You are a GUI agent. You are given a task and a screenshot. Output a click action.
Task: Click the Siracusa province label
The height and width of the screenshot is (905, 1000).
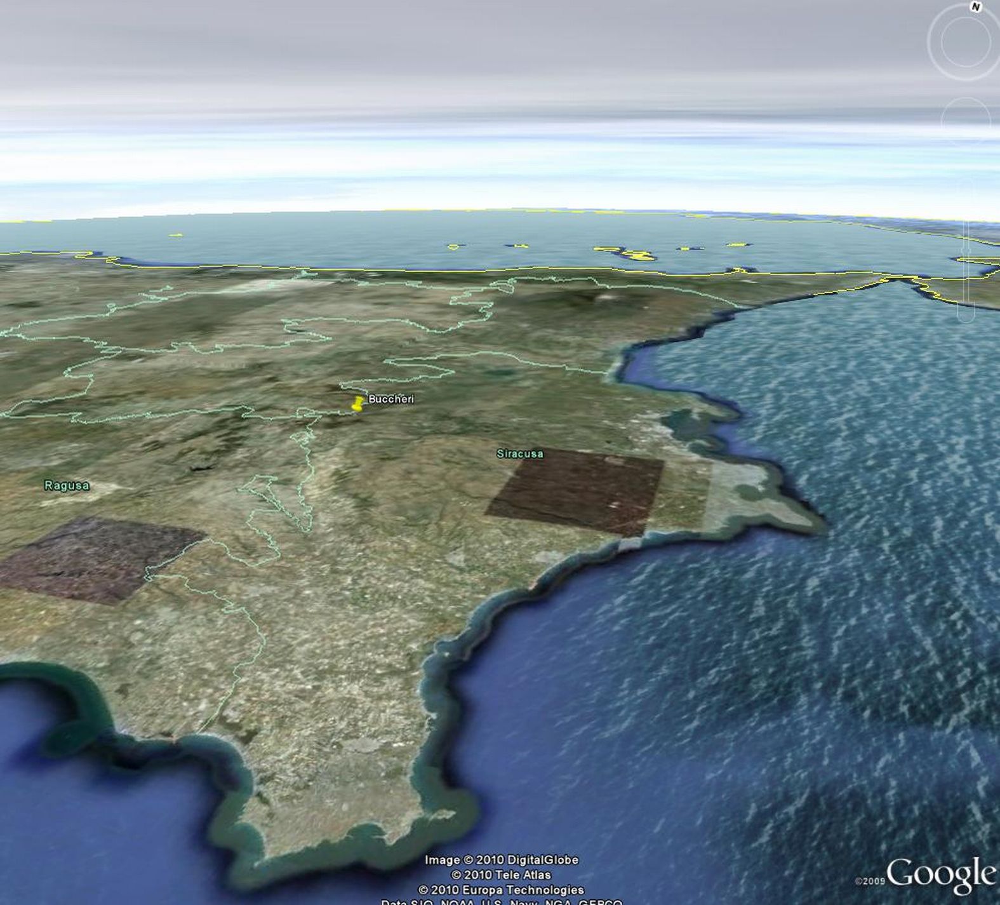click(520, 453)
